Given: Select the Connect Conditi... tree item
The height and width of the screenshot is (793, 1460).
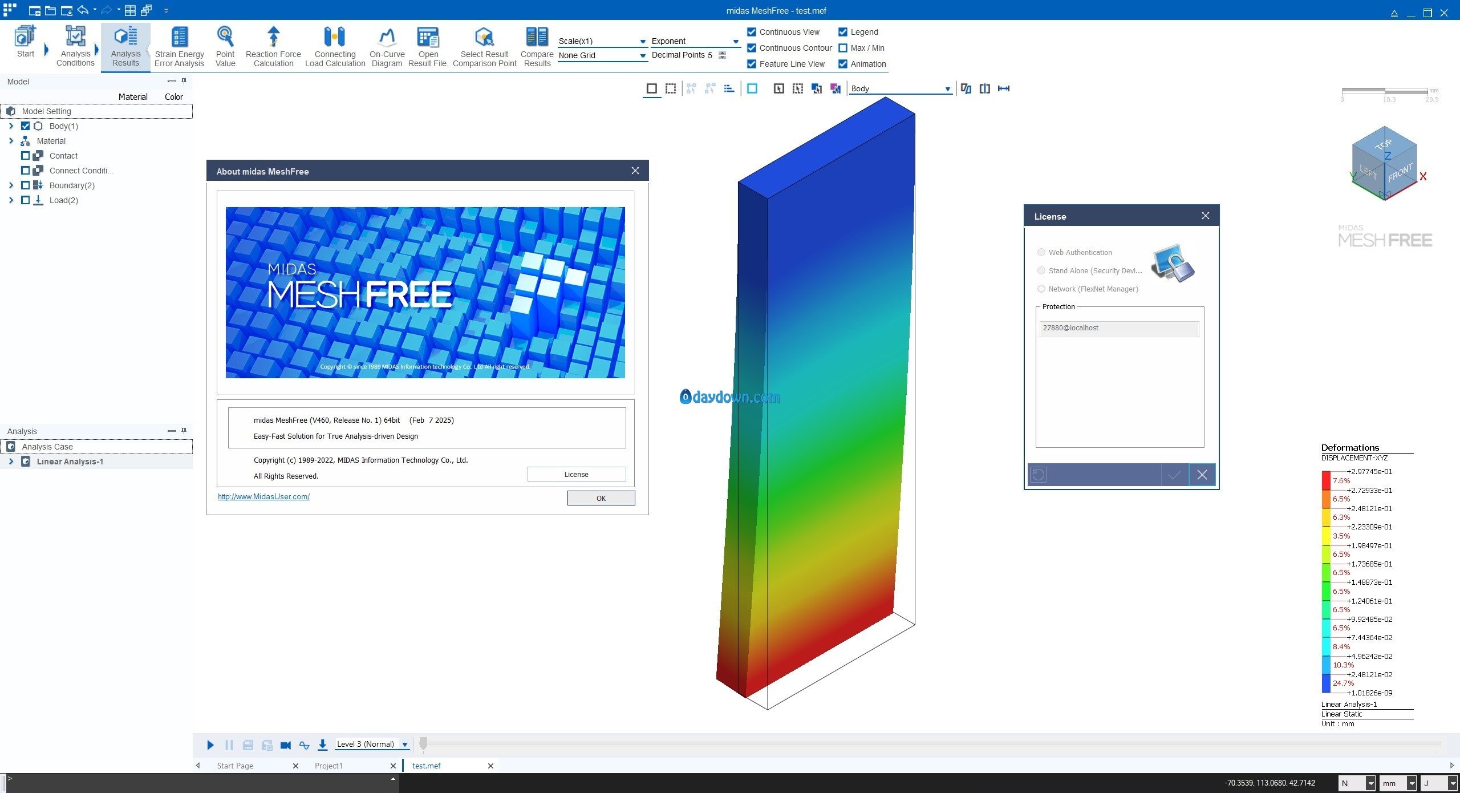Looking at the screenshot, I should coord(82,171).
